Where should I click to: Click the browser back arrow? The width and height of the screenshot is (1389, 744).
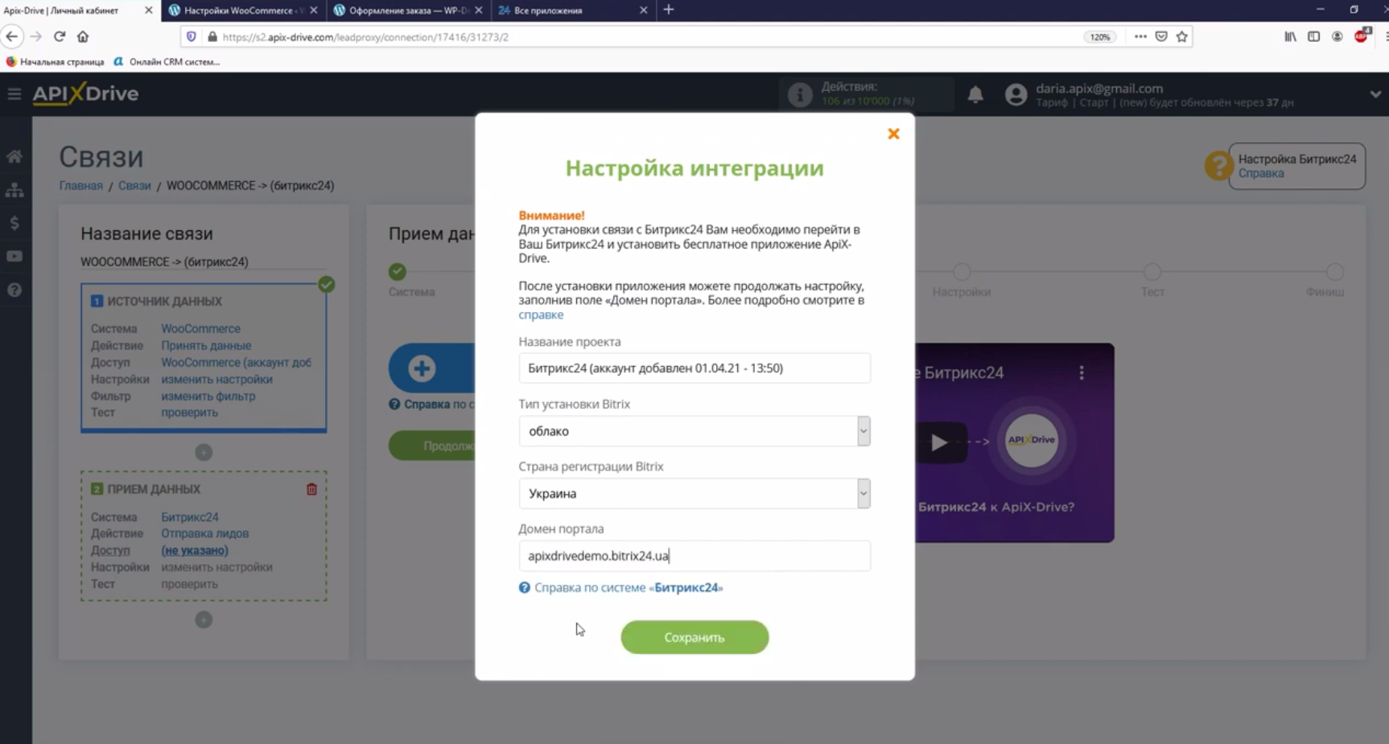pyautogui.click(x=12, y=37)
